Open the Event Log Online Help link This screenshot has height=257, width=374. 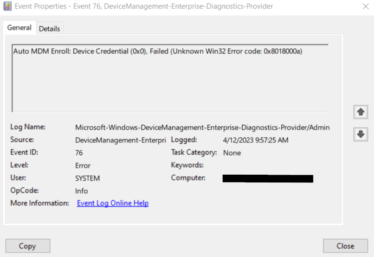(x=113, y=203)
